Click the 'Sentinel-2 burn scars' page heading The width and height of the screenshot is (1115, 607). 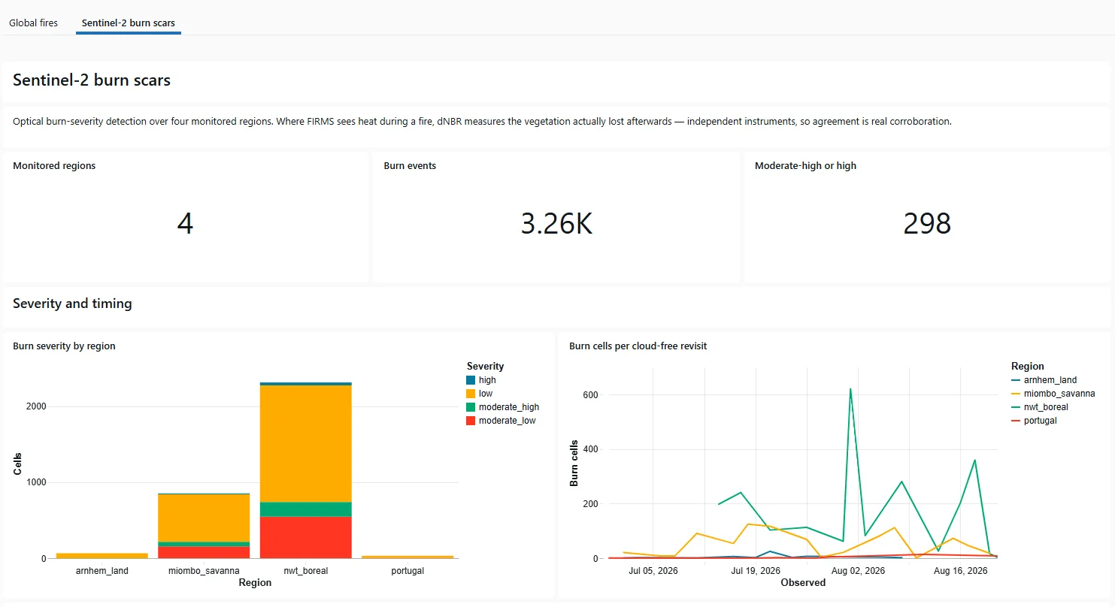coord(92,80)
